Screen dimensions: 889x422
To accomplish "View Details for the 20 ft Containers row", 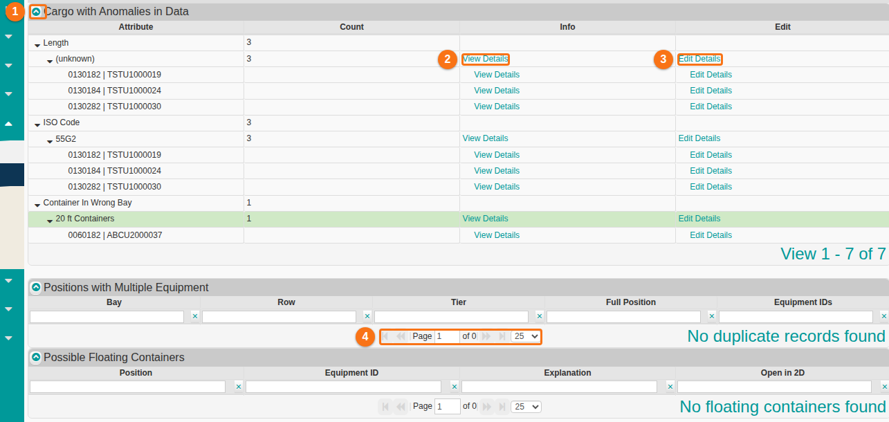I will [485, 219].
